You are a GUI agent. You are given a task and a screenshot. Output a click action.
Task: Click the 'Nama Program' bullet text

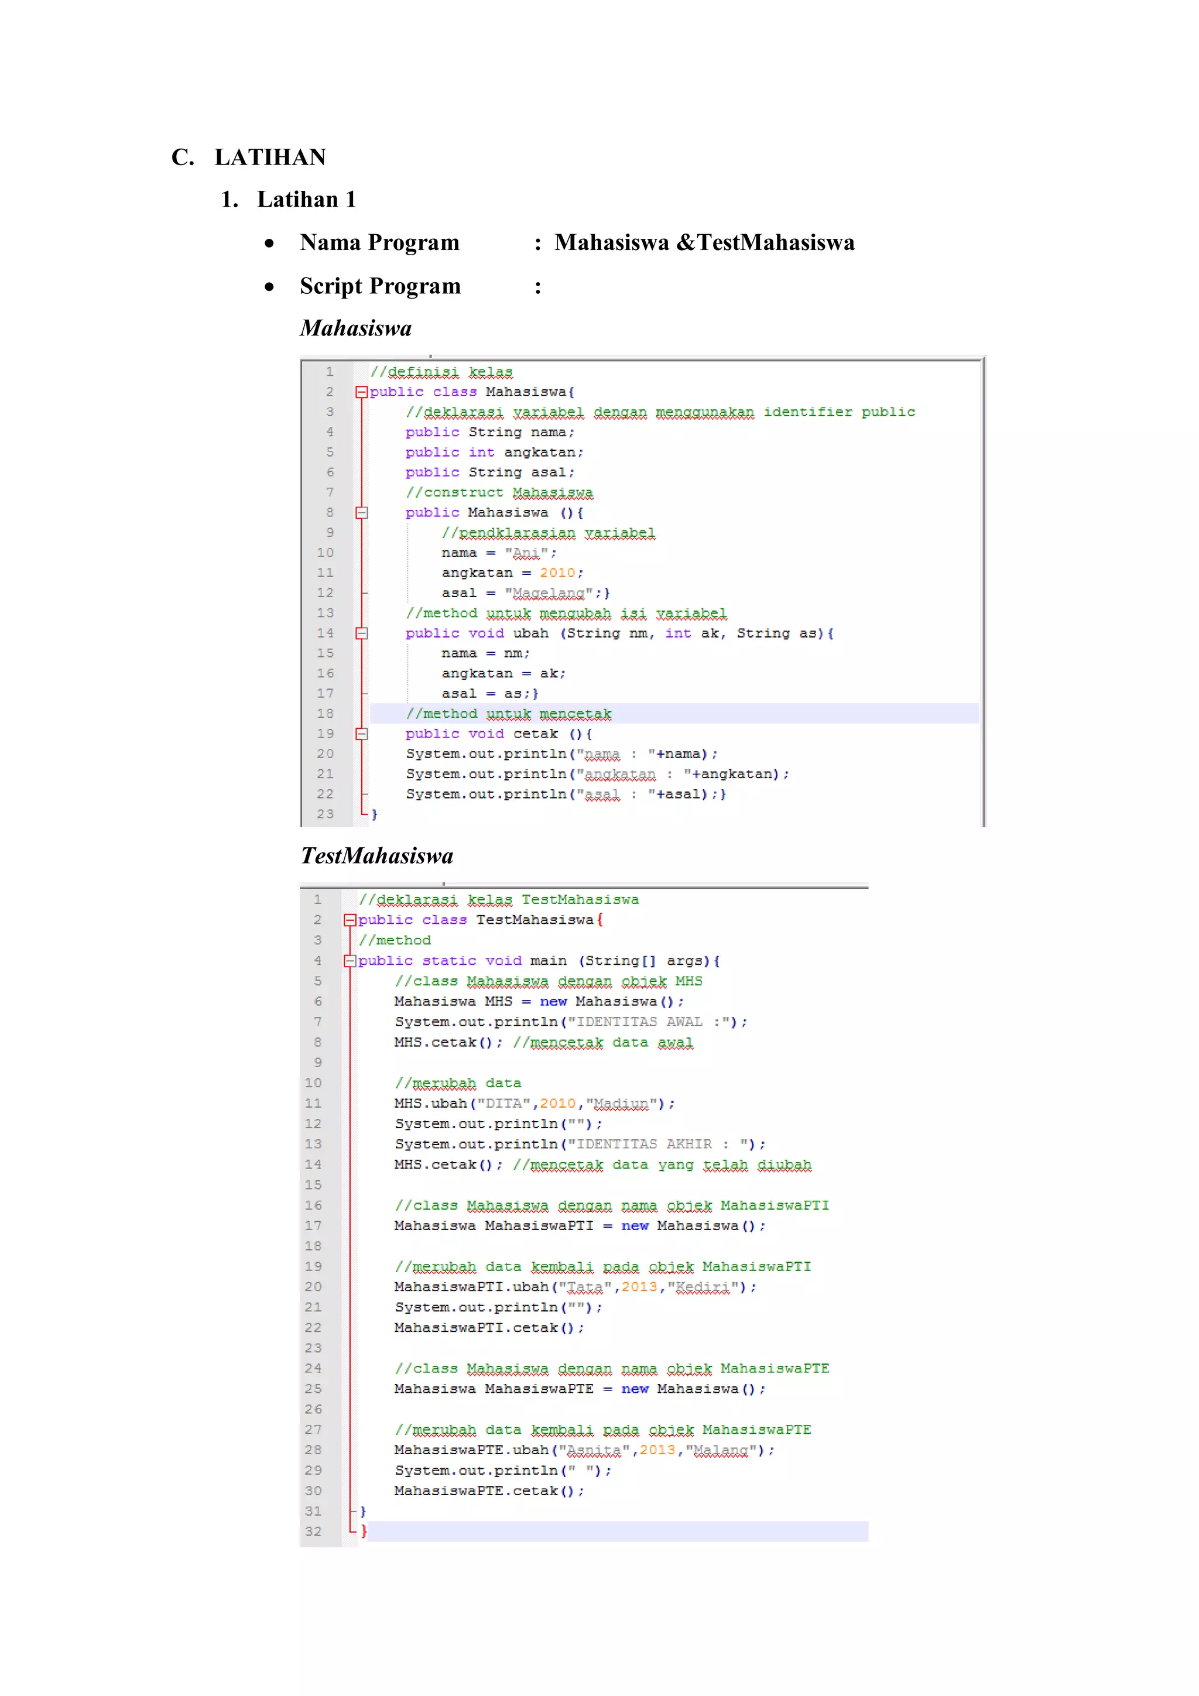[379, 243]
